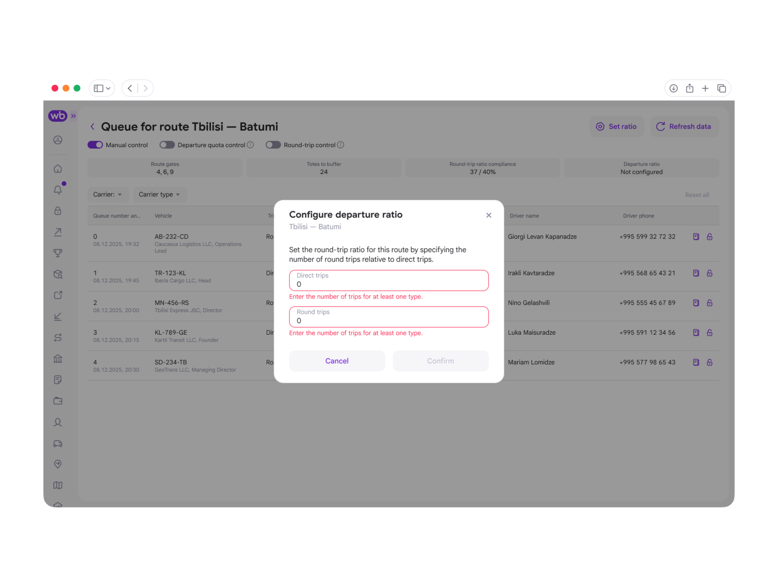778x583 pixels.
Task: Click the Reset all link
Action: coord(697,195)
